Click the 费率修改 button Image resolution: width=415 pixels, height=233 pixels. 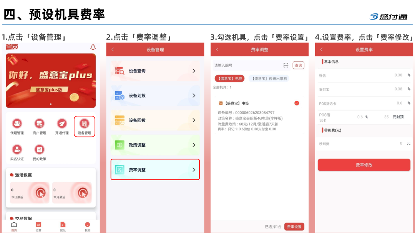click(x=364, y=165)
